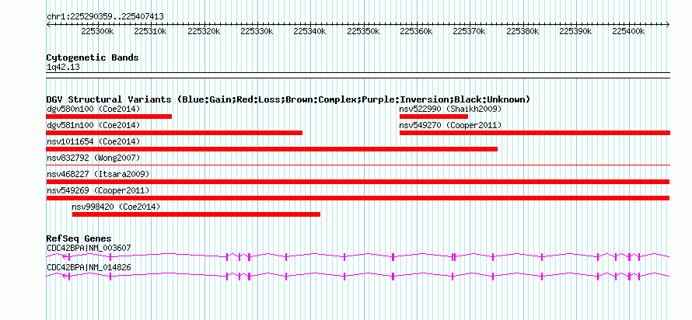Open variant label dgv580n100 (Coe2014)

(93, 109)
